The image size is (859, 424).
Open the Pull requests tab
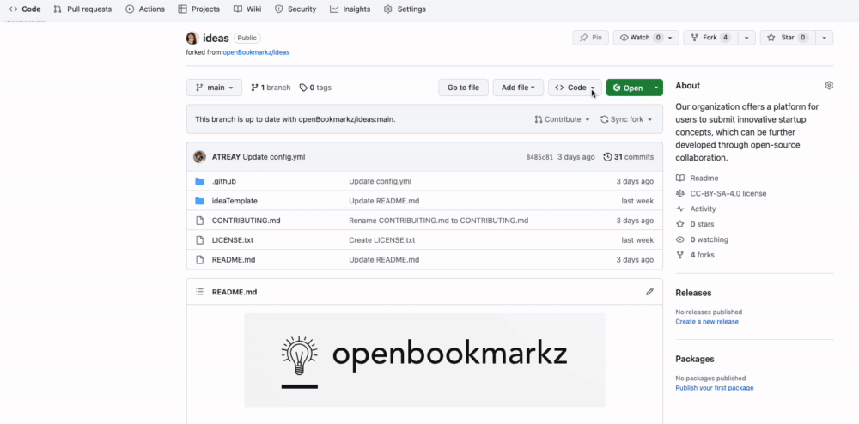(82, 9)
